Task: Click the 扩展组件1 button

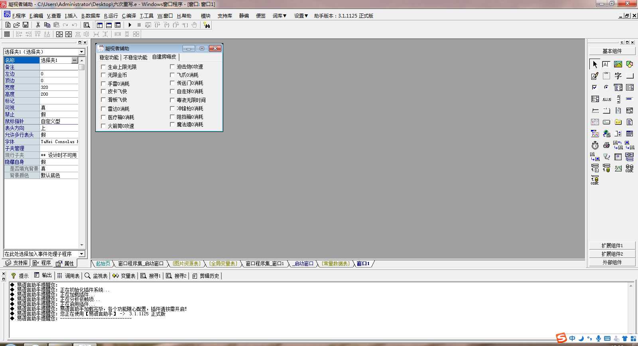Action: [x=612, y=246]
